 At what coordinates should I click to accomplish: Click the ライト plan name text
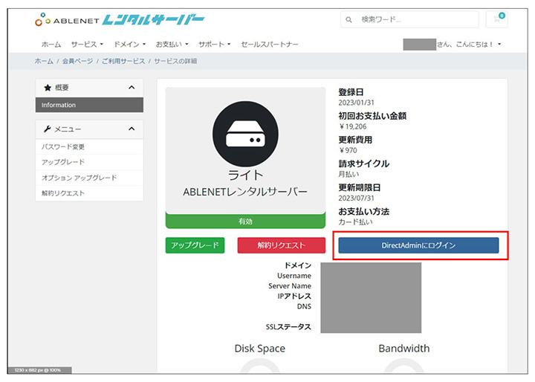click(x=245, y=175)
